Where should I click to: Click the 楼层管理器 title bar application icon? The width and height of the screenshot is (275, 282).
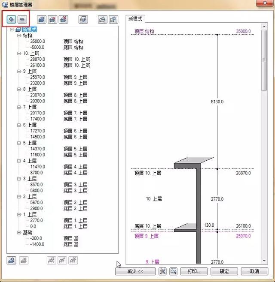5,4
